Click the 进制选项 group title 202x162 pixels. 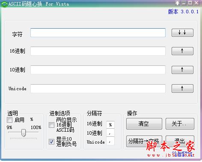[x=60, y=113]
